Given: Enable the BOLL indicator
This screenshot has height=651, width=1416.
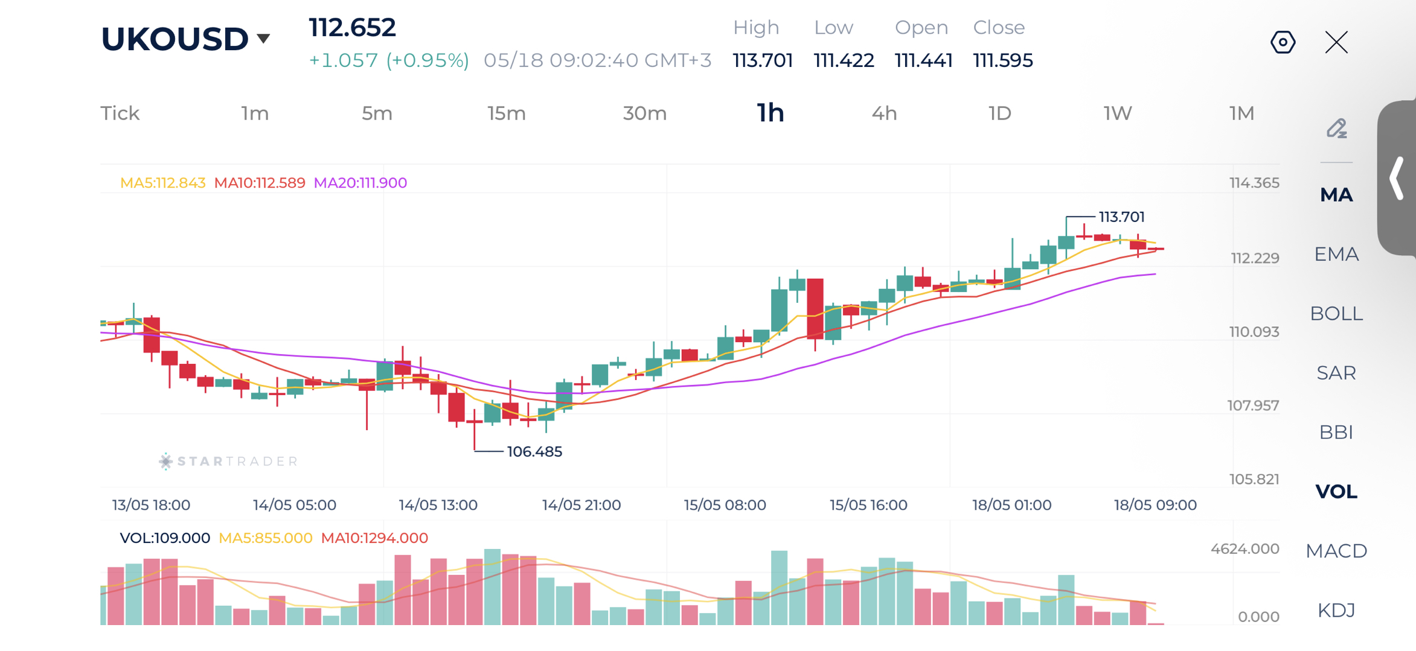Looking at the screenshot, I should pos(1336,314).
